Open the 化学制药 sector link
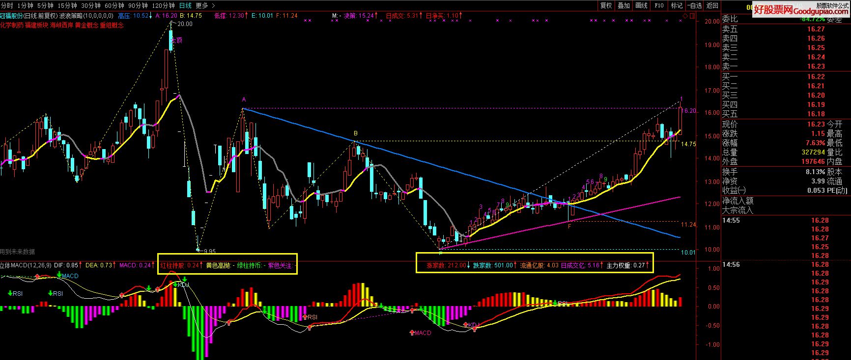Viewport: 851px width, 360px height. (x=12, y=25)
